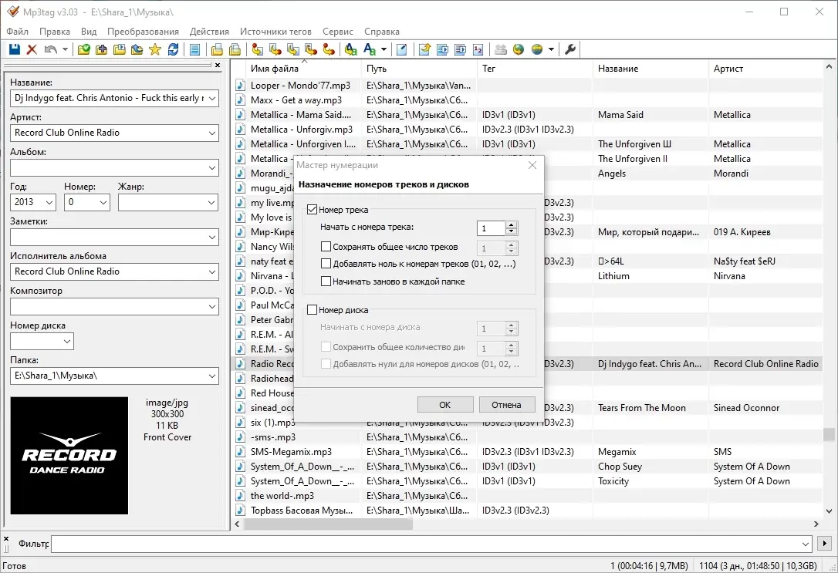Expand the 'Папка' folder path dropdown
Screen dimensions: 838x573
point(212,376)
